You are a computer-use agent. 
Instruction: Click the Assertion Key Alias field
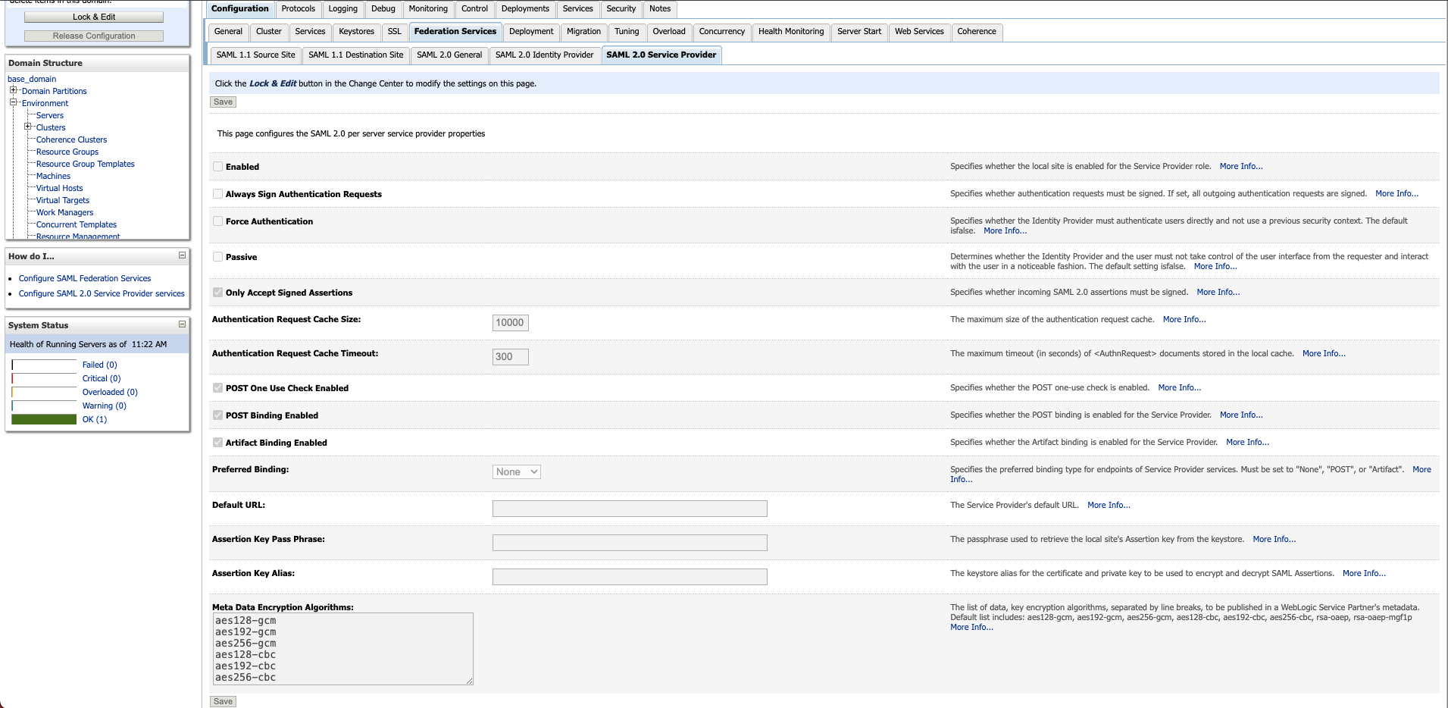coord(629,577)
